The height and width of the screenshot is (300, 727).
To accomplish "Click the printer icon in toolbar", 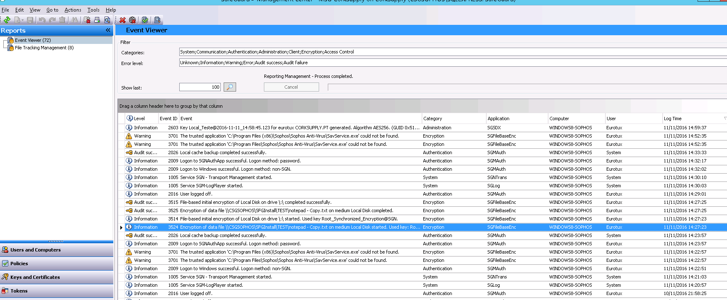I will pyautogui.click(x=97, y=20).
